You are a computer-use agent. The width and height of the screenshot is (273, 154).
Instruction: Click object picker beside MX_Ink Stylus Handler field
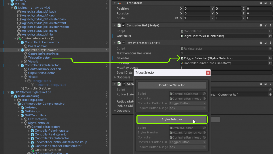[x=204, y=133]
